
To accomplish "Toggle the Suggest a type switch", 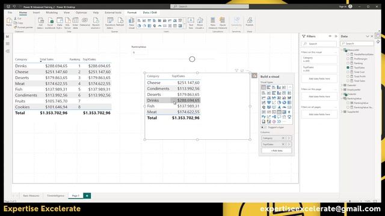I will [263, 127].
